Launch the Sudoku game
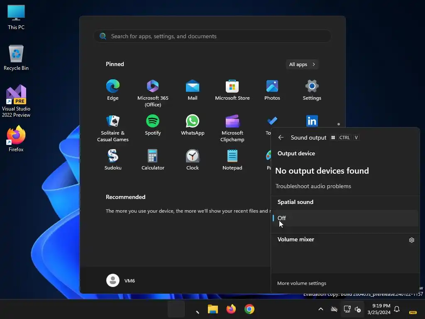This screenshot has height=319, width=425. coord(113,160)
